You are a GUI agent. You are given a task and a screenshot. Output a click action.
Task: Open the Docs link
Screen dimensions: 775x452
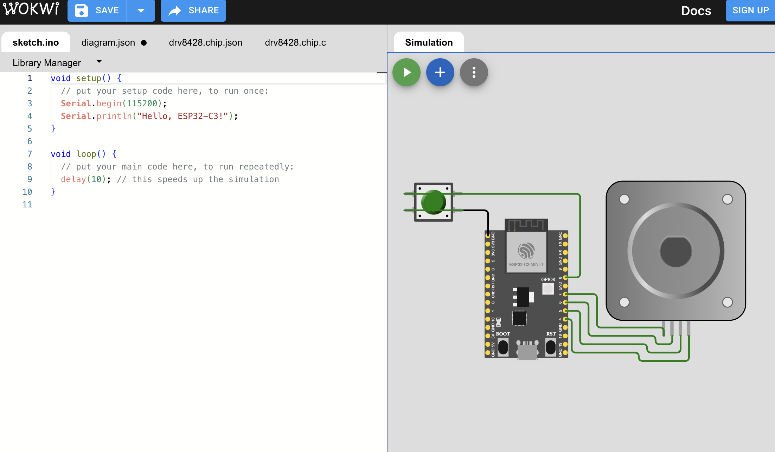(x=696, y=11)
